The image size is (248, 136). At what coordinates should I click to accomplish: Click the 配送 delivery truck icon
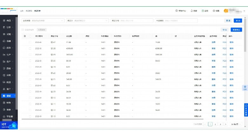[x=4, y=82]
